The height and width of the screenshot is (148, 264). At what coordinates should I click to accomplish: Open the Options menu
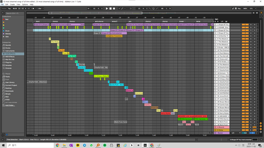[25, 4]
